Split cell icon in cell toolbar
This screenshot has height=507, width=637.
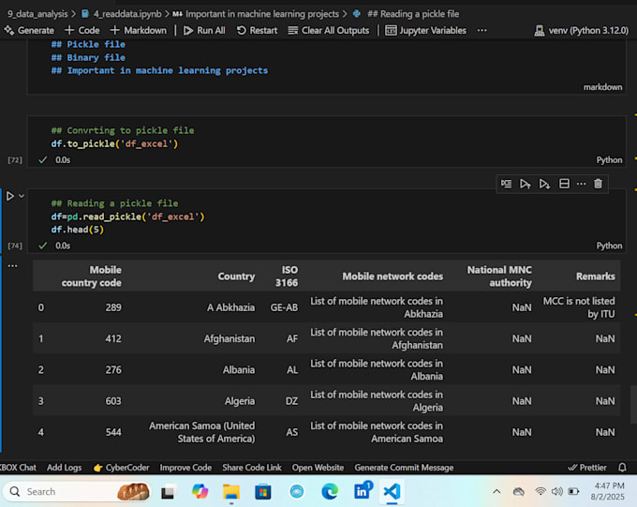pyautogui.click(x=564, y=184)
